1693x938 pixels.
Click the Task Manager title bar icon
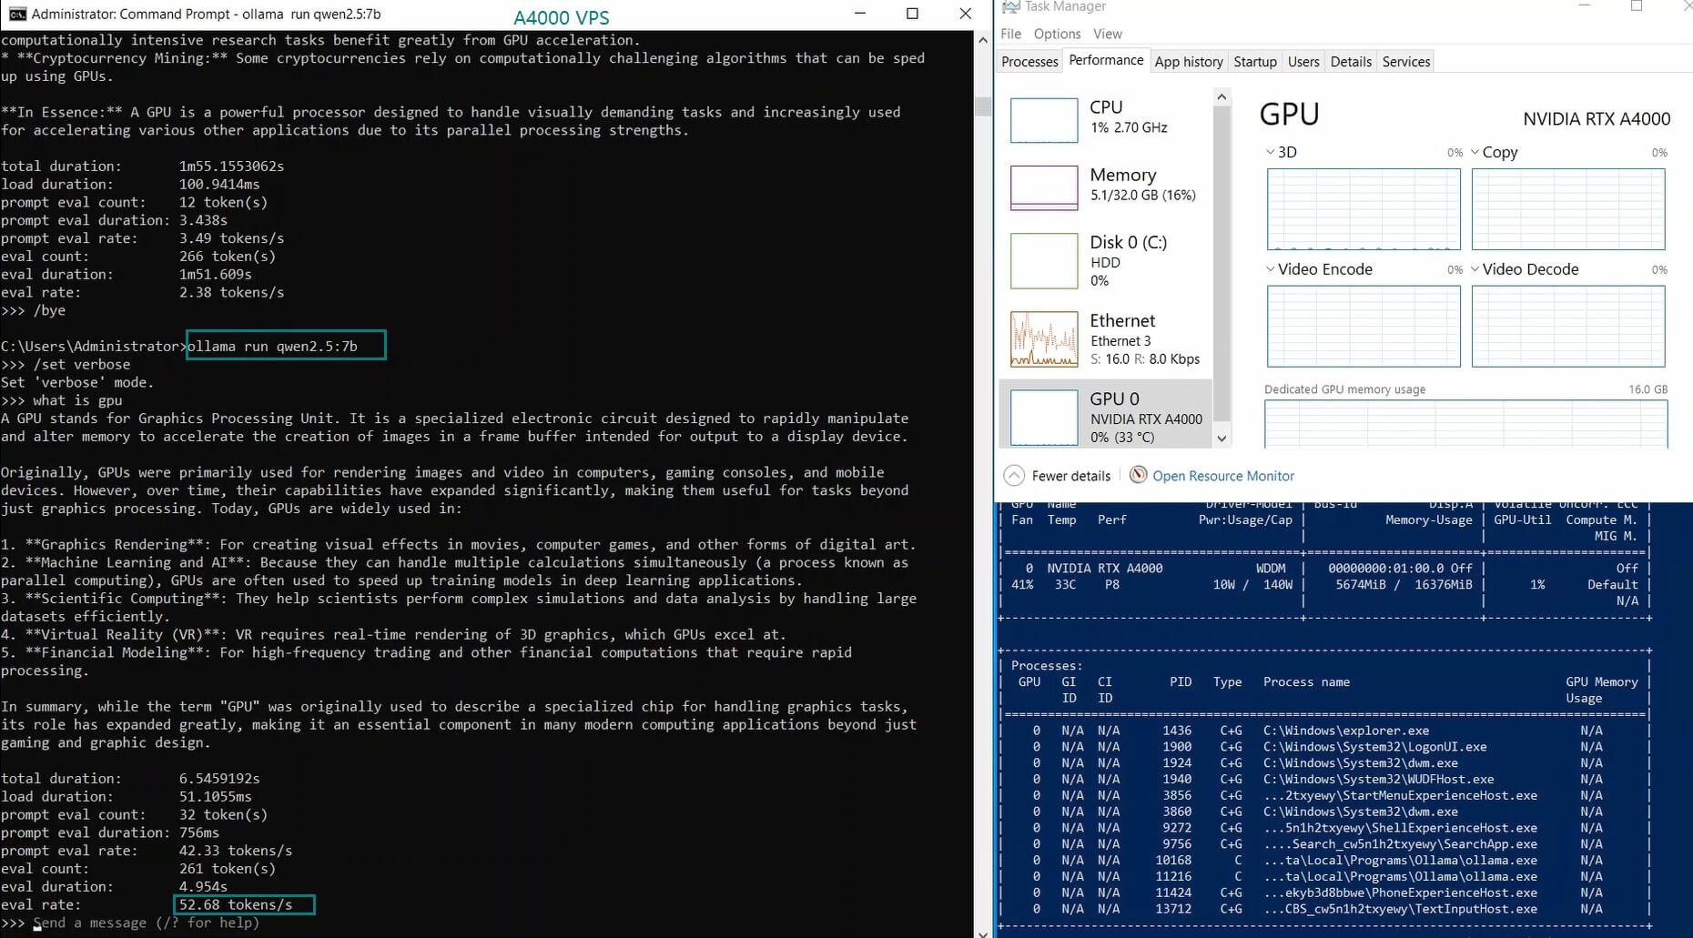coord(1010,7)
